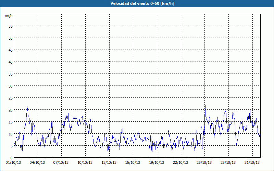
Task: Click the date label 04/10/13
Action: tap(37, 163)
